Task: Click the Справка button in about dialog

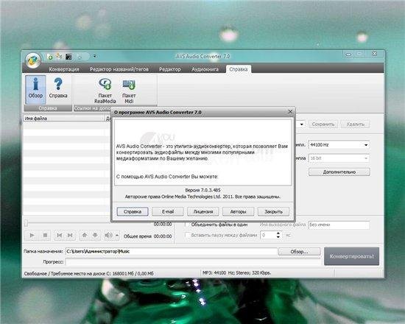Action: [x=133, y=211]
